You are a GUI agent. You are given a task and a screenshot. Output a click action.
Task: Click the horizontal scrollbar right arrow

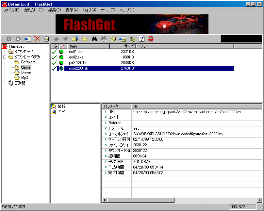[x=259, y=200]
